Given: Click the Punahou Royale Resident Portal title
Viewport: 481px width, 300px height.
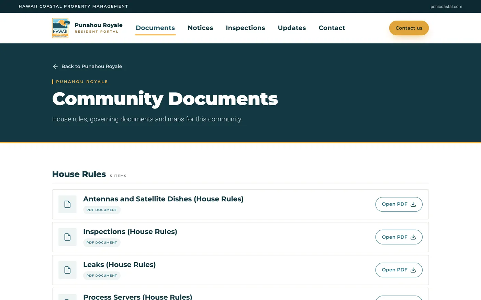Looking at the screenshot, I should (99, 28).
